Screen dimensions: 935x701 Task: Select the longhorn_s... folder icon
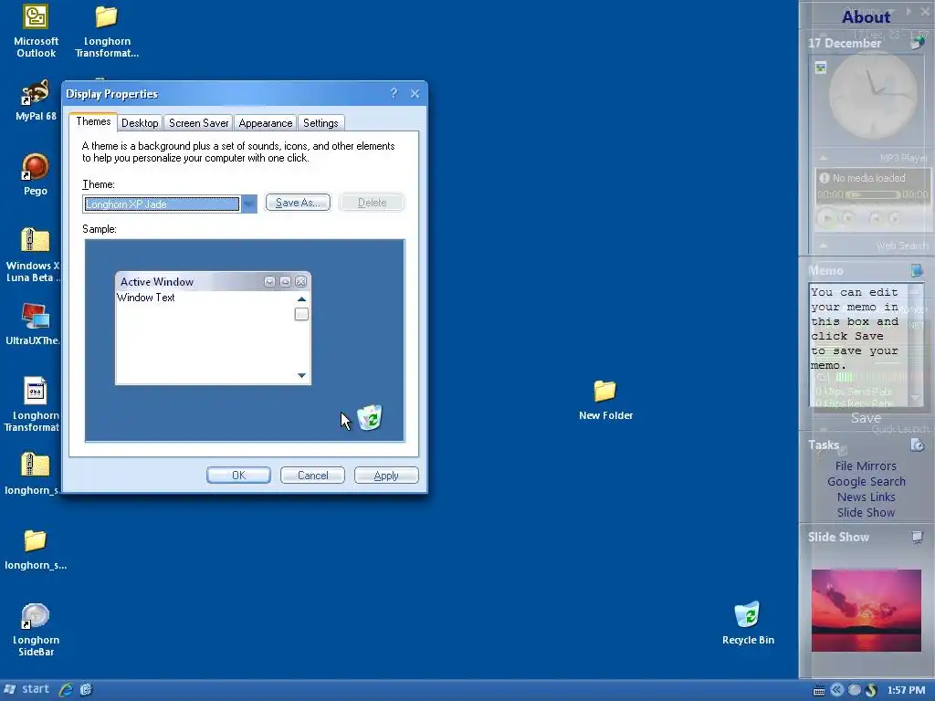pos(36,540)
